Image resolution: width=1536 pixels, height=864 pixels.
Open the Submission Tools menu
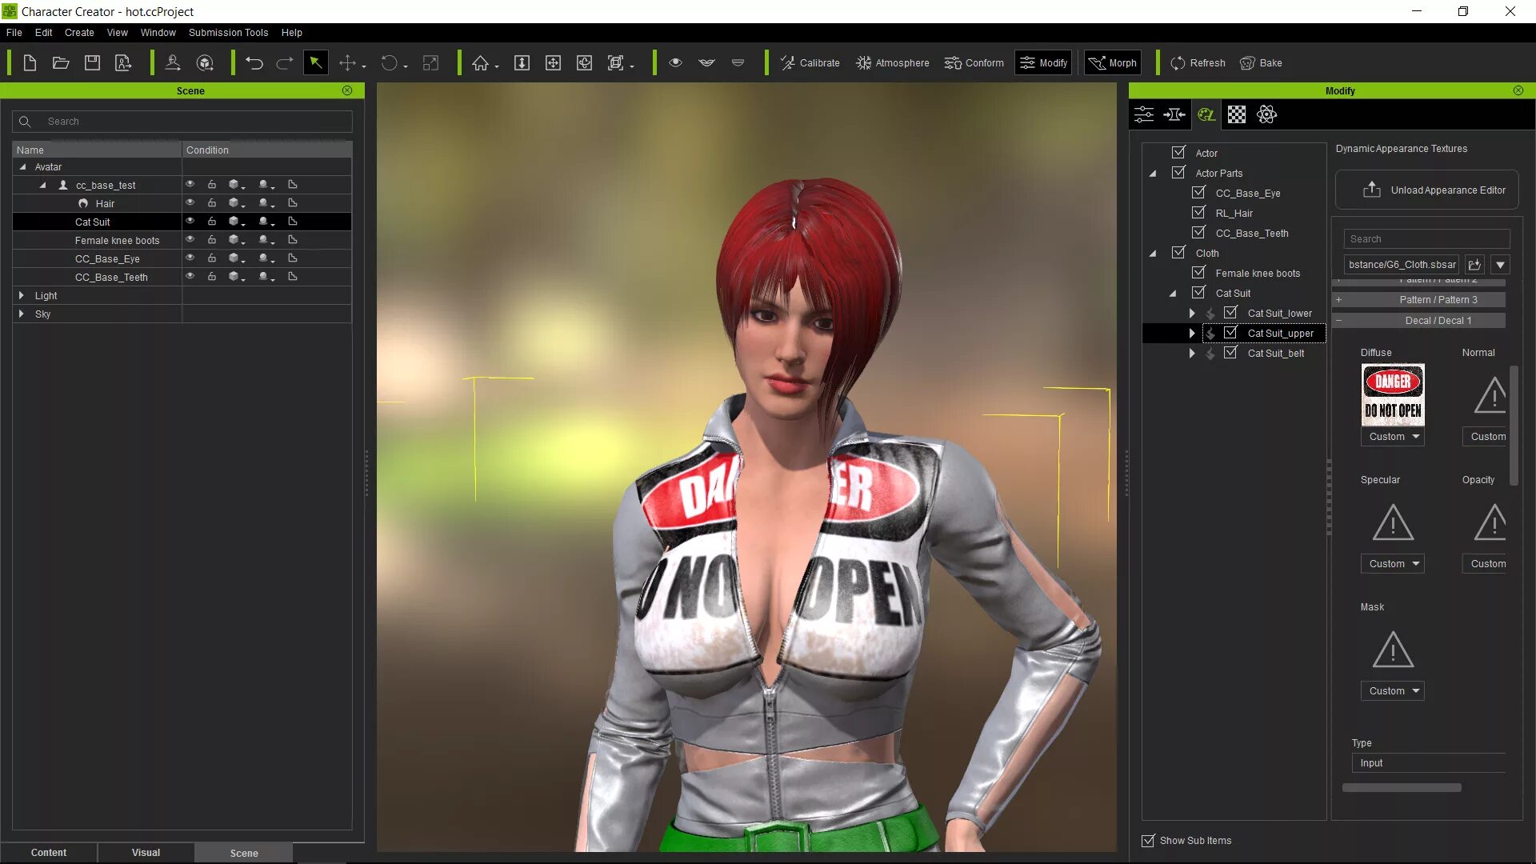[x=228, y=33]
